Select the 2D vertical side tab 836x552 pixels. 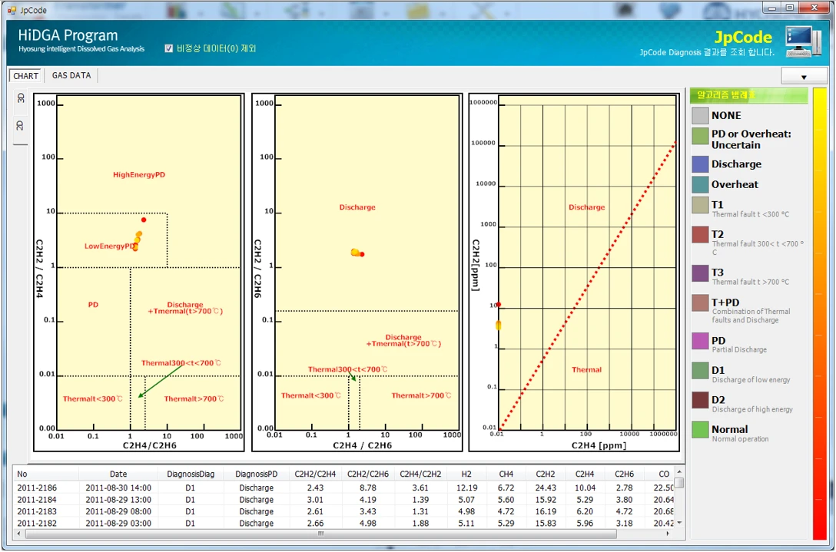[x=20, y=126]
